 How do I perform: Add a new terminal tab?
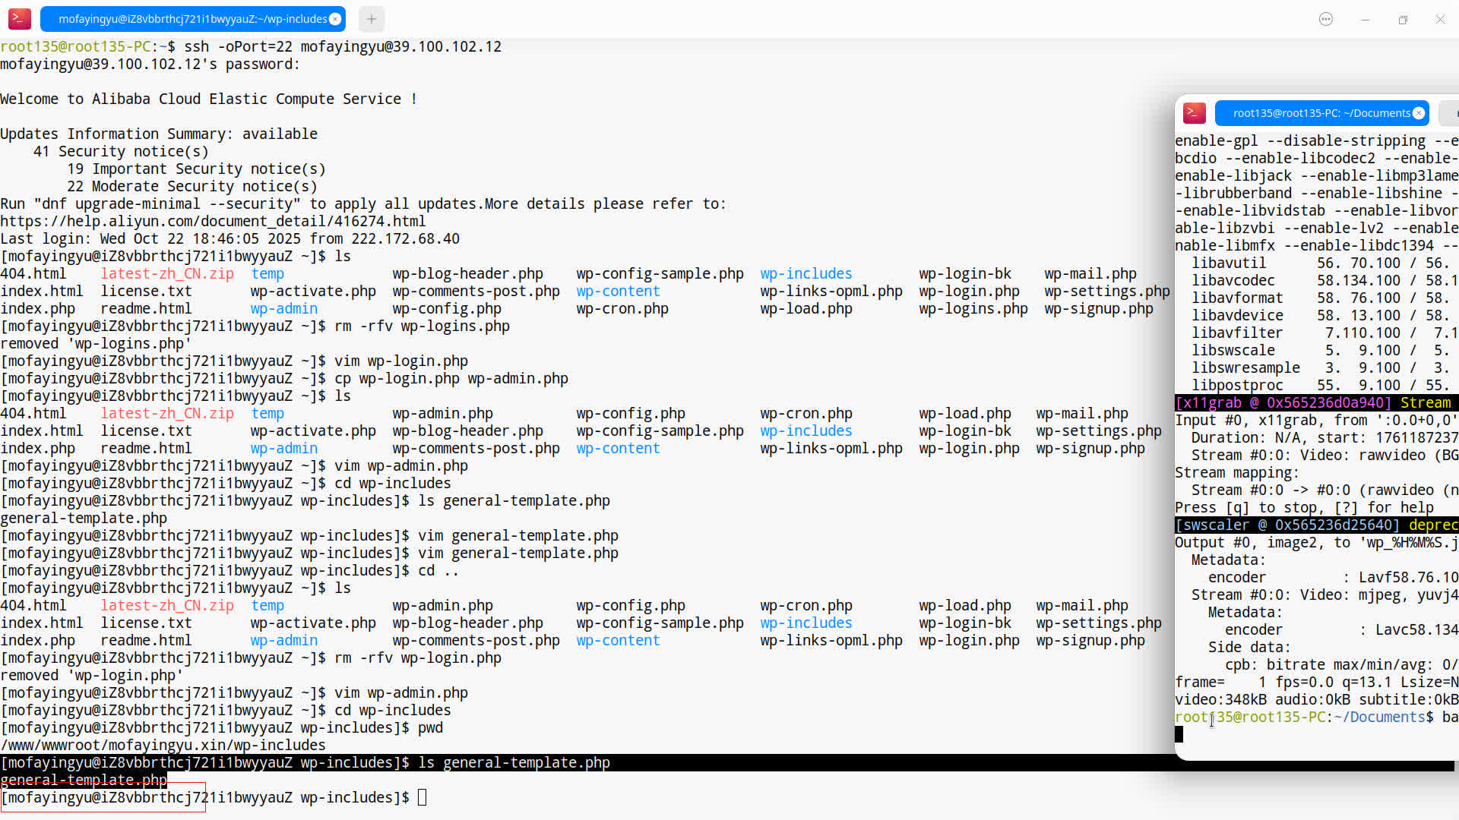tap(371, 19)
